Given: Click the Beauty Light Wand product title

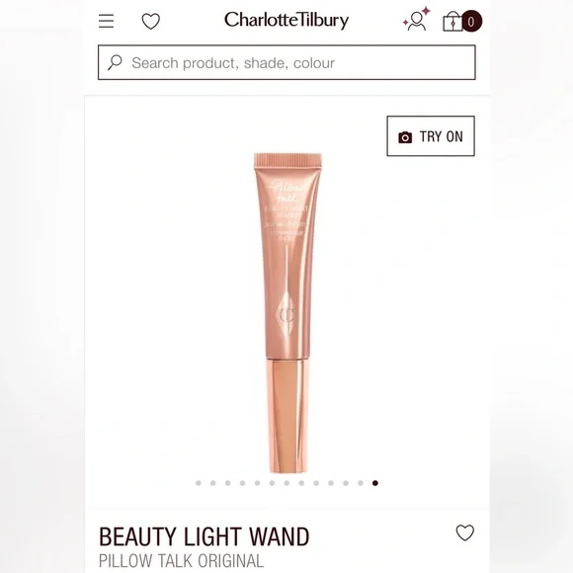Looking at the screenshot, I should coord(204,536).
